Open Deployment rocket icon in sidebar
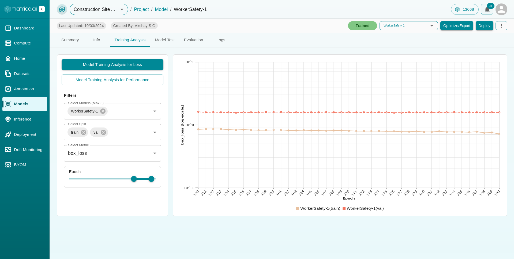514x259 pixels. pos(8,134)
